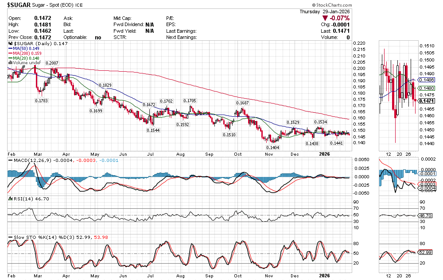The height and width of the screenshot is (280, 443).
Task: Click the 52.99 stochastic value tag
Action: [426, 252]
